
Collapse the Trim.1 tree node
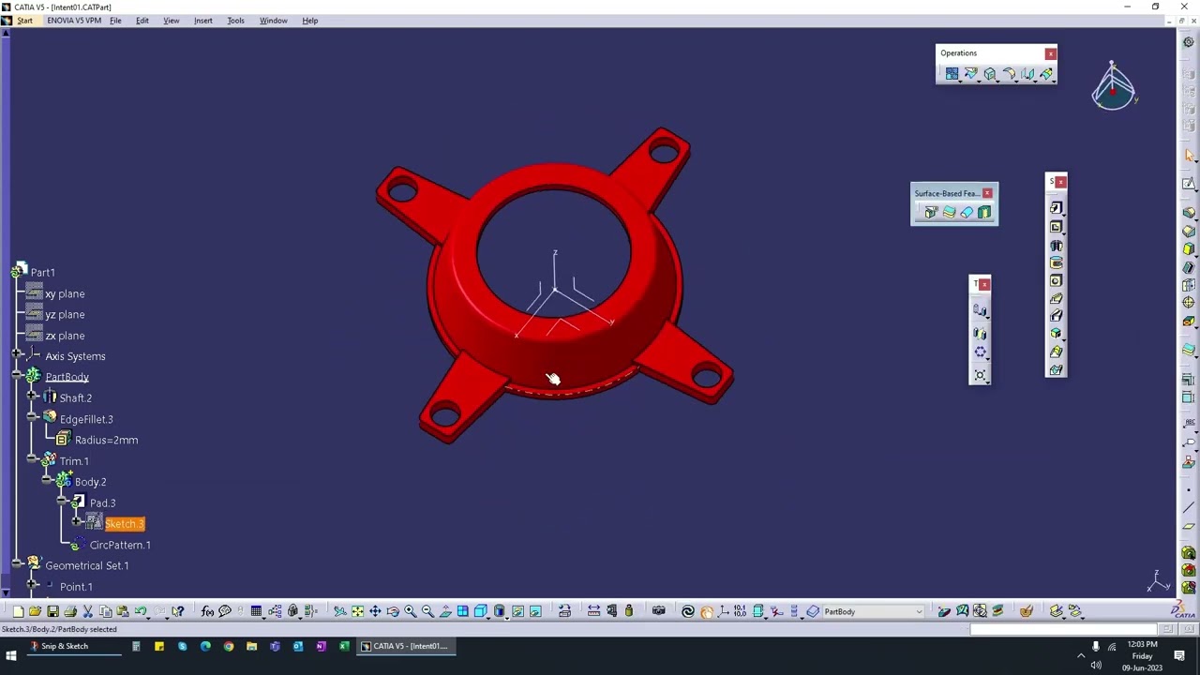point(33,461)
